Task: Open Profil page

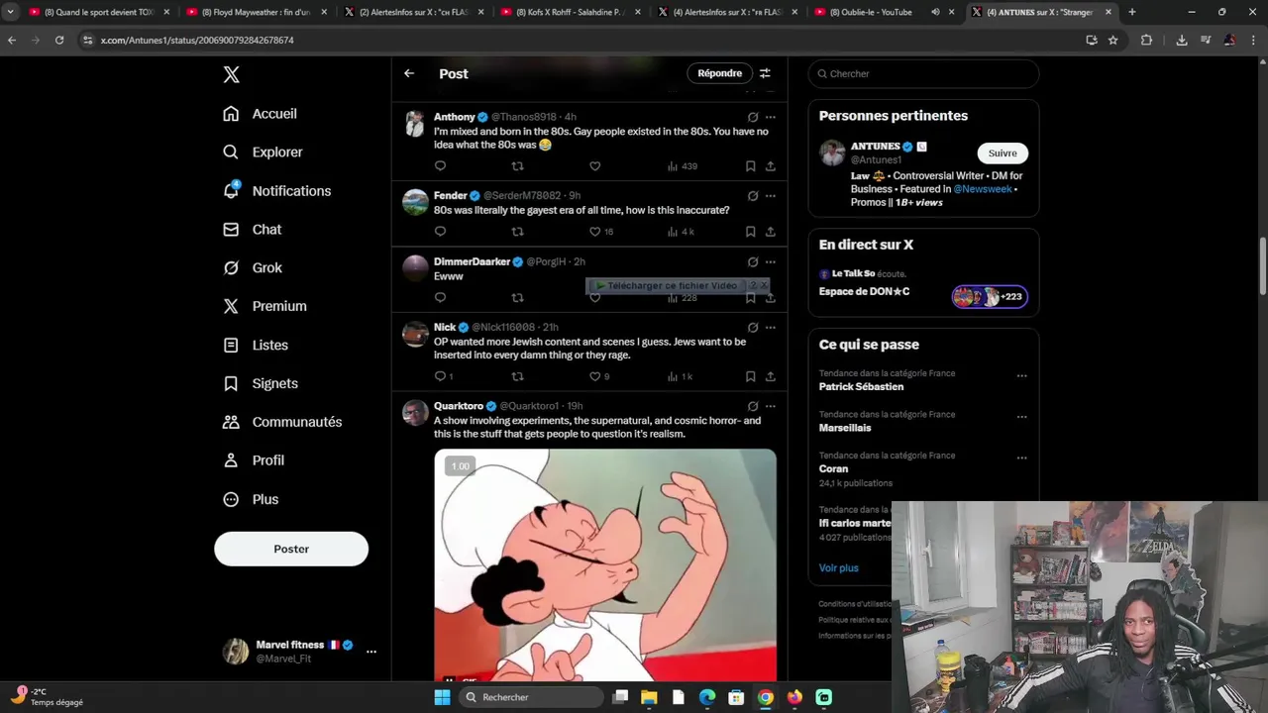Action: pos(254,461)
